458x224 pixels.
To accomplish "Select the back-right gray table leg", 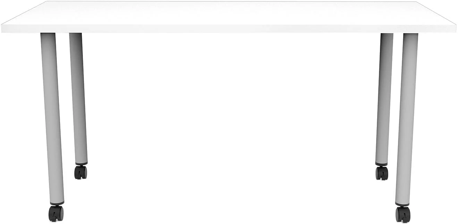I will [x=384, y=99].
